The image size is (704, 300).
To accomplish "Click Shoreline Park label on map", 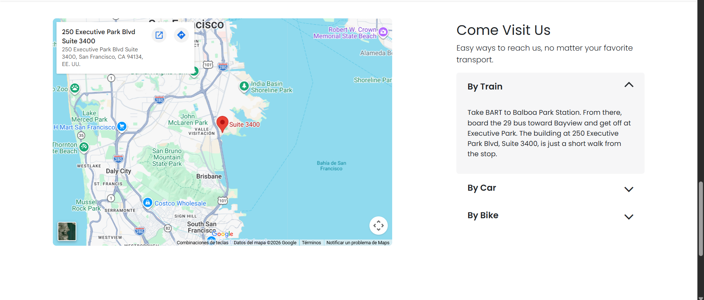I will click(373, 80).
